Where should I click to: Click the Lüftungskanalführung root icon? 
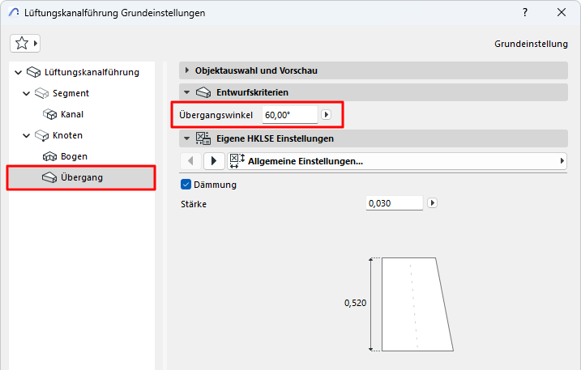point(33,72)
